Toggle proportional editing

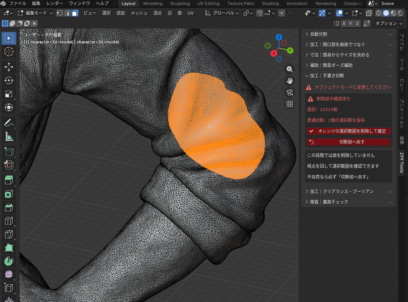[x=282, y=13]
